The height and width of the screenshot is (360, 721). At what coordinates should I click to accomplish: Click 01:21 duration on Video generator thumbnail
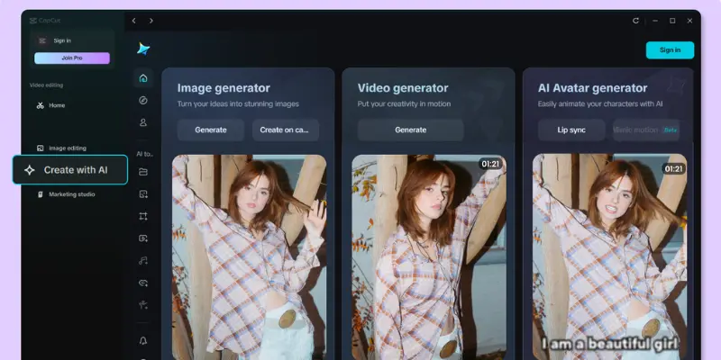tap(489, 164)
